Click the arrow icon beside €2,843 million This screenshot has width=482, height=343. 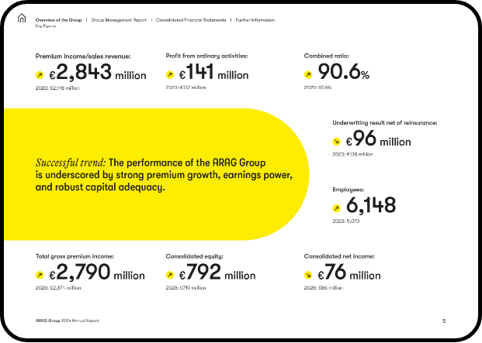[x=40, y=76]
